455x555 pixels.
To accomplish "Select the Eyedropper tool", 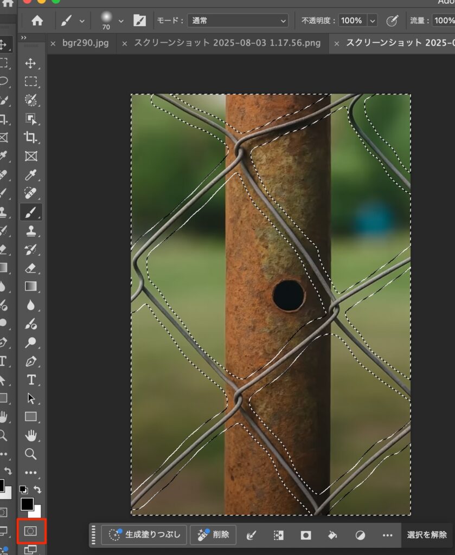I will click(31, 175).
